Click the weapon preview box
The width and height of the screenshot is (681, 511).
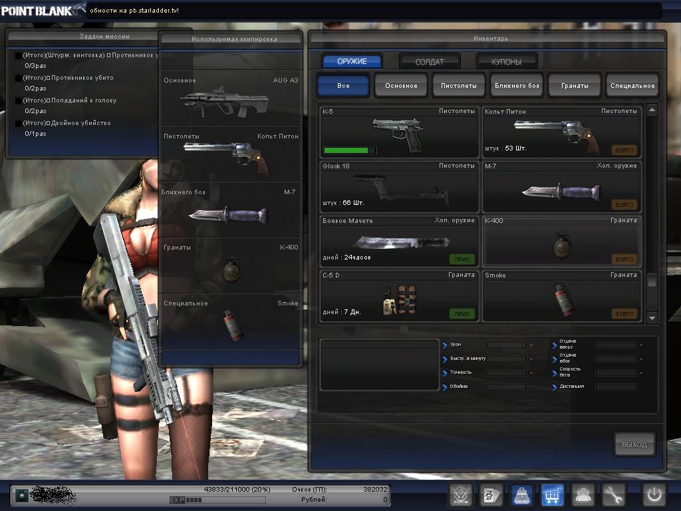(379, 365)
